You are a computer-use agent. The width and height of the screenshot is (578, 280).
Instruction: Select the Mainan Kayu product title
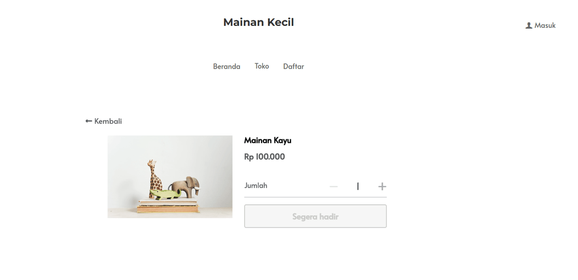point(268,140)
